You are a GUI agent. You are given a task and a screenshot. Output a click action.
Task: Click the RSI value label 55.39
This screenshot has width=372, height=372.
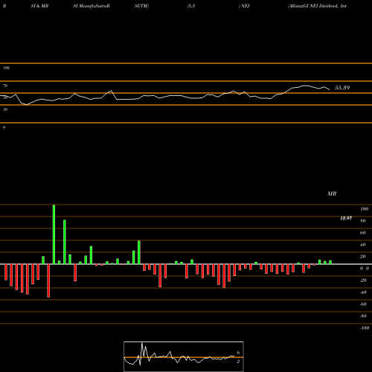point(342,88)
